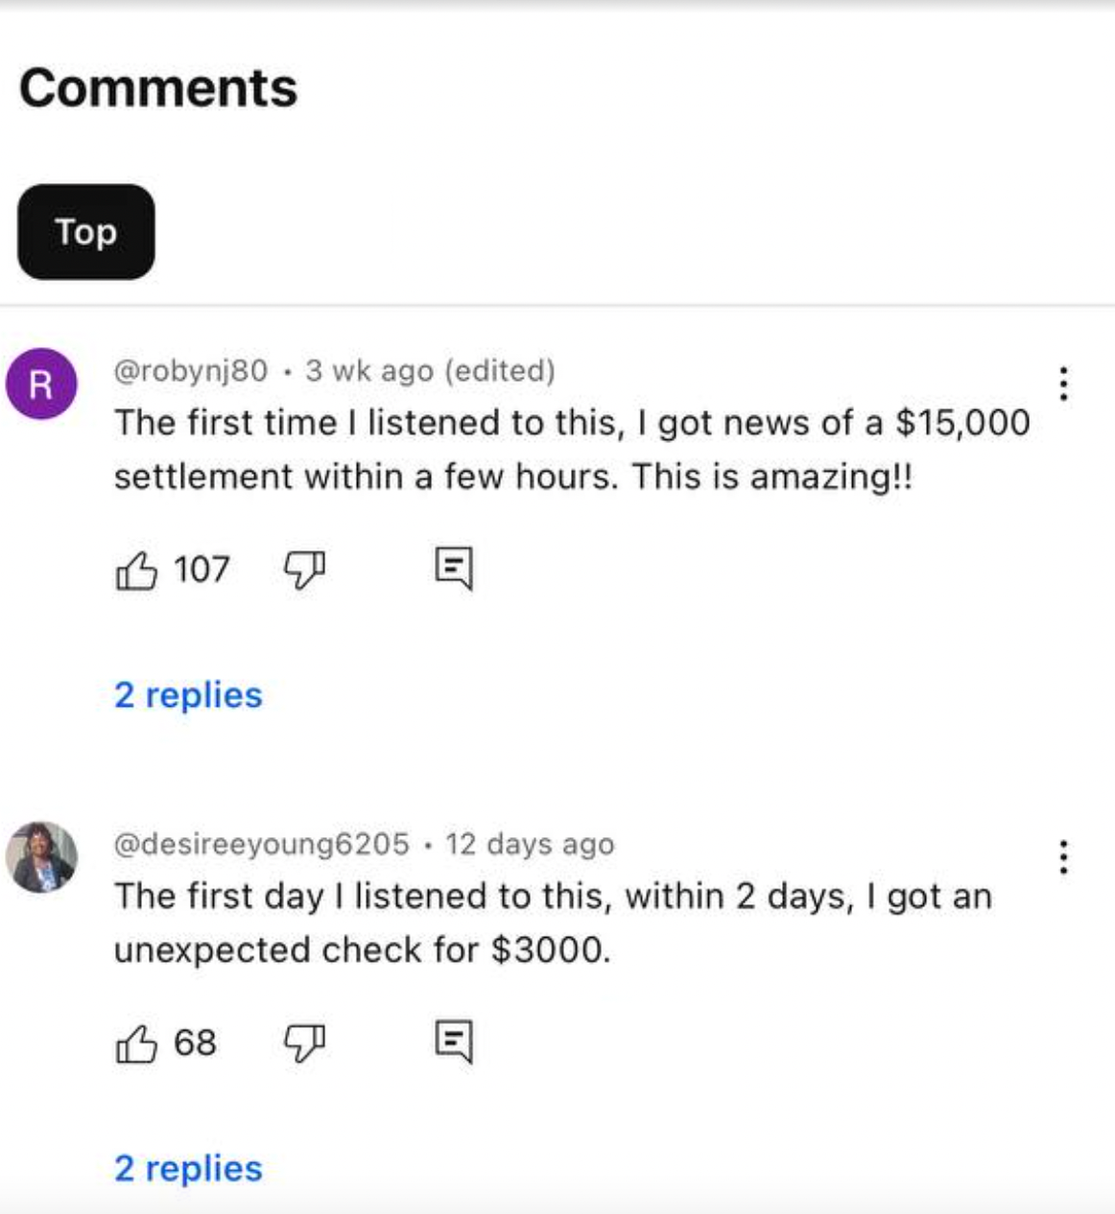Click the "3 wk ago (edited)" timestamp
The image size is (1115, 1214).
coord(430,371)
